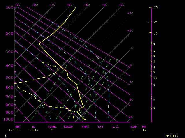This screenshot has width=185, height=138.
Task: Click the TOTAL column header
Action: [x=53, y=126]
